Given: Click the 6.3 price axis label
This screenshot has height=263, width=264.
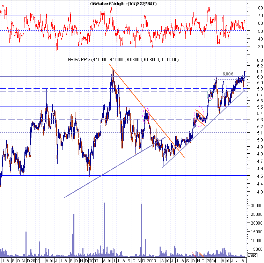Looking at the screenshot, I should 260,60.
